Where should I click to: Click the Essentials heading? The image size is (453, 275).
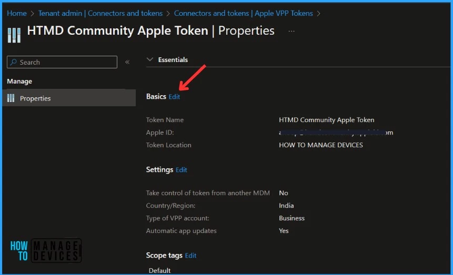[173, 60]
